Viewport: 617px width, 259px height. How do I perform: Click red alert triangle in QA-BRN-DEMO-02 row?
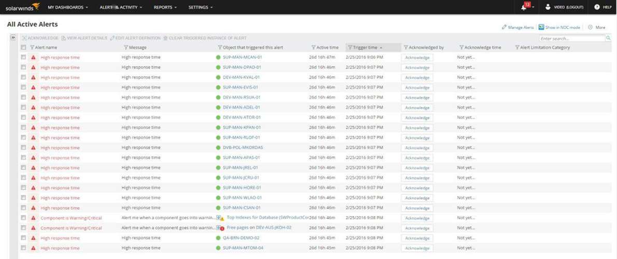point(33,238)
